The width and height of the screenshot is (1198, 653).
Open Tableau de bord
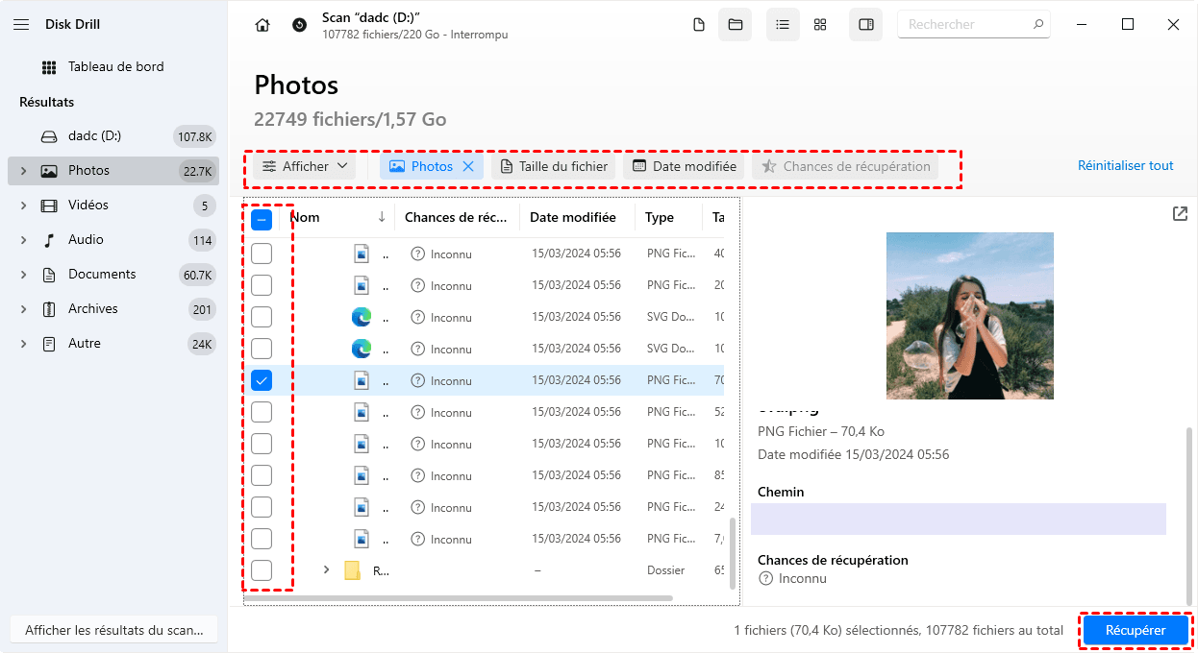tap(115, 67)
